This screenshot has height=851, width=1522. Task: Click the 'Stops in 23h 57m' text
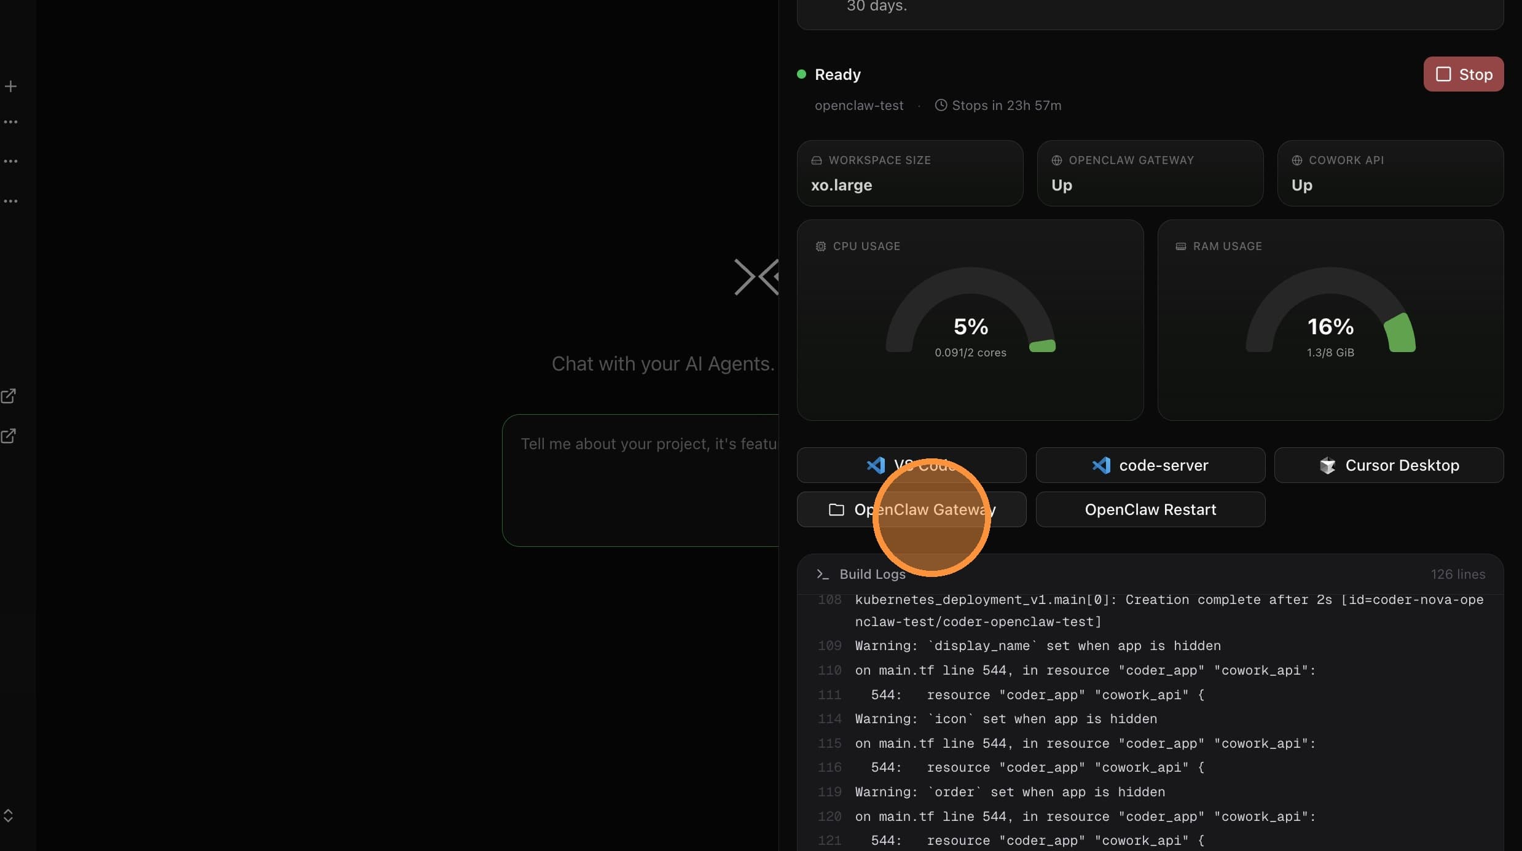coord(1006,105)
